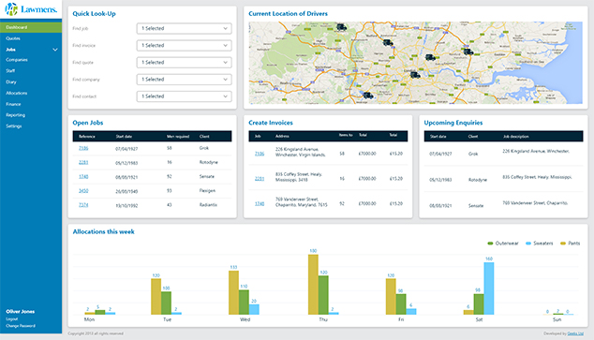594x340 pixels.
Task: Open Companies in the sidebar
Action: (17, 60)
